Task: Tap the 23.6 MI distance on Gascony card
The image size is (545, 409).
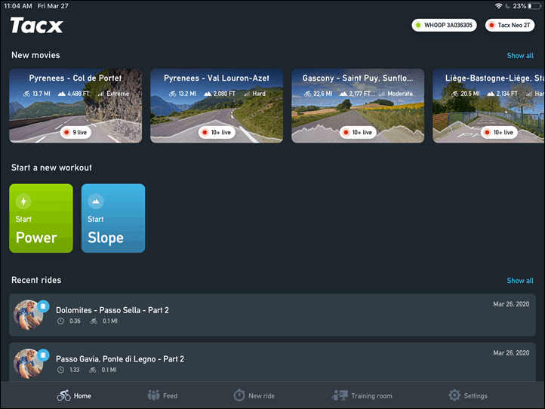Action: point(323,94)
